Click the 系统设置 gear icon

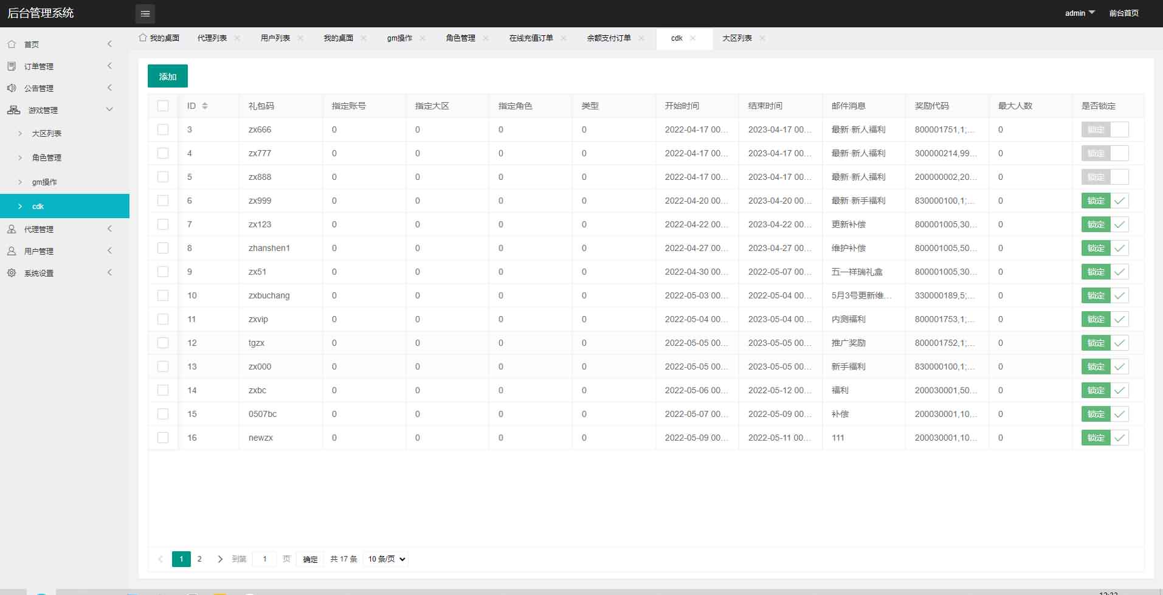point(12,273)
